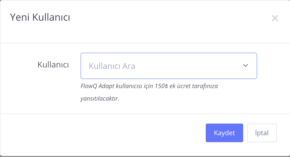Click the Kaydet button
Viewport: 290px width, 157px height.
pyautogui.click(x=224, y=133)
